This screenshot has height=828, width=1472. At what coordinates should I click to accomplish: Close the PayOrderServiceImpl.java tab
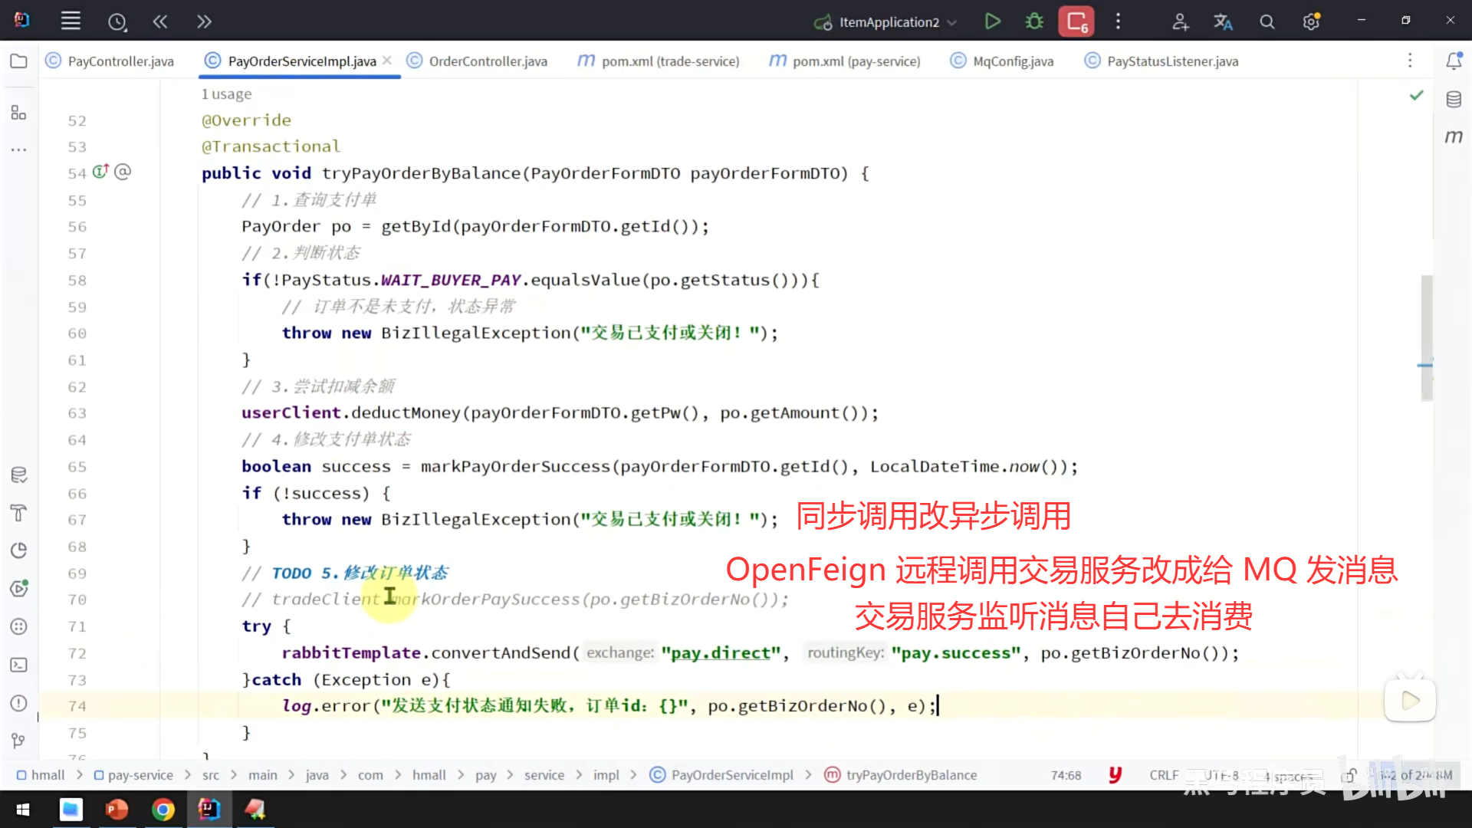387,61
